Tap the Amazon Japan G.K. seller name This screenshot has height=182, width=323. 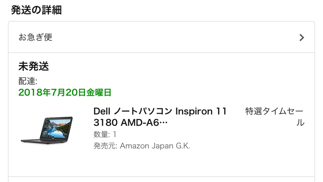(x=155, y=146)
